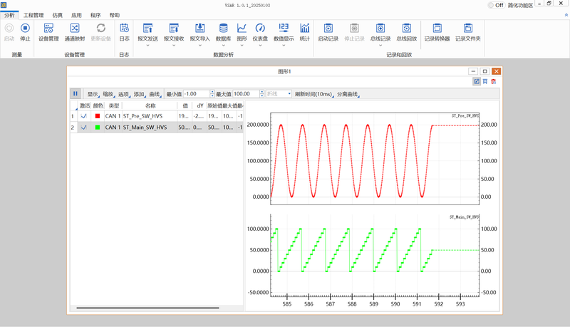Open 通道映射 channel mapping

click(x=75, y=31)
